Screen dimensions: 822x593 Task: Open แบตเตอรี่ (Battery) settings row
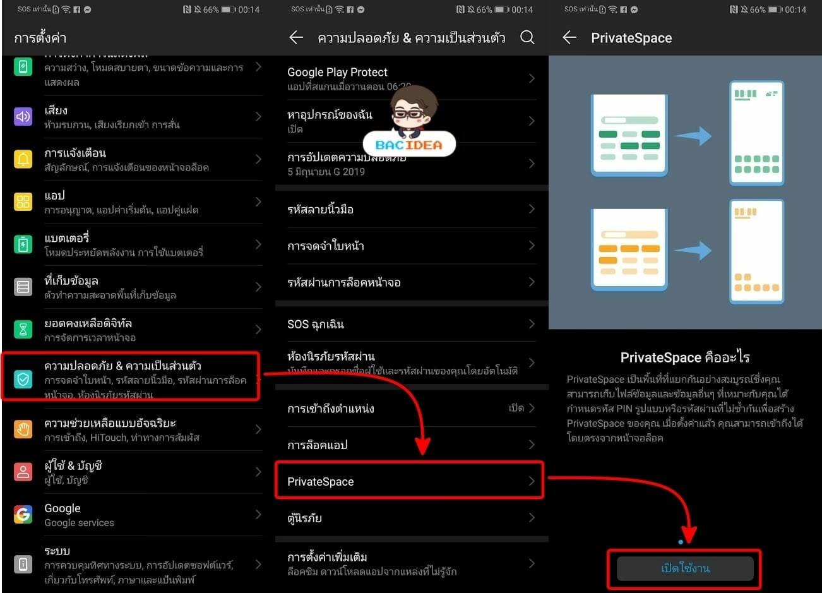(138, 244)
